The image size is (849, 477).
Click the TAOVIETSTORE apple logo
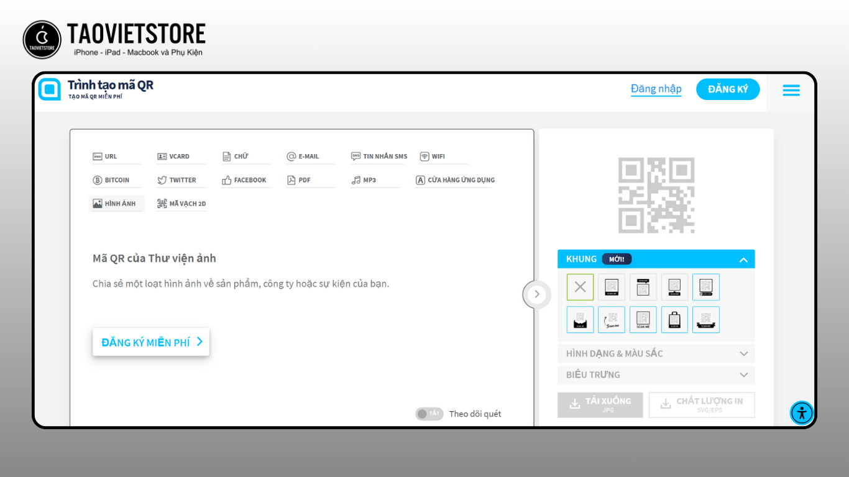[x=42, y=40]
